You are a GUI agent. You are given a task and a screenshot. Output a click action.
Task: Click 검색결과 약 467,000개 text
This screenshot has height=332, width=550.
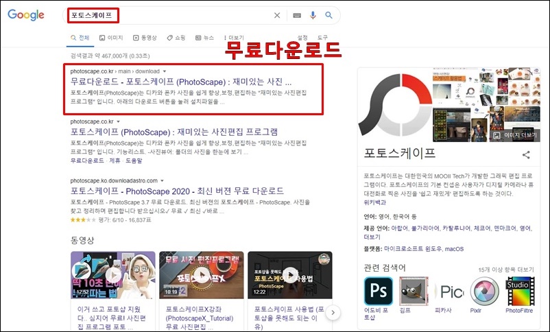110,56
